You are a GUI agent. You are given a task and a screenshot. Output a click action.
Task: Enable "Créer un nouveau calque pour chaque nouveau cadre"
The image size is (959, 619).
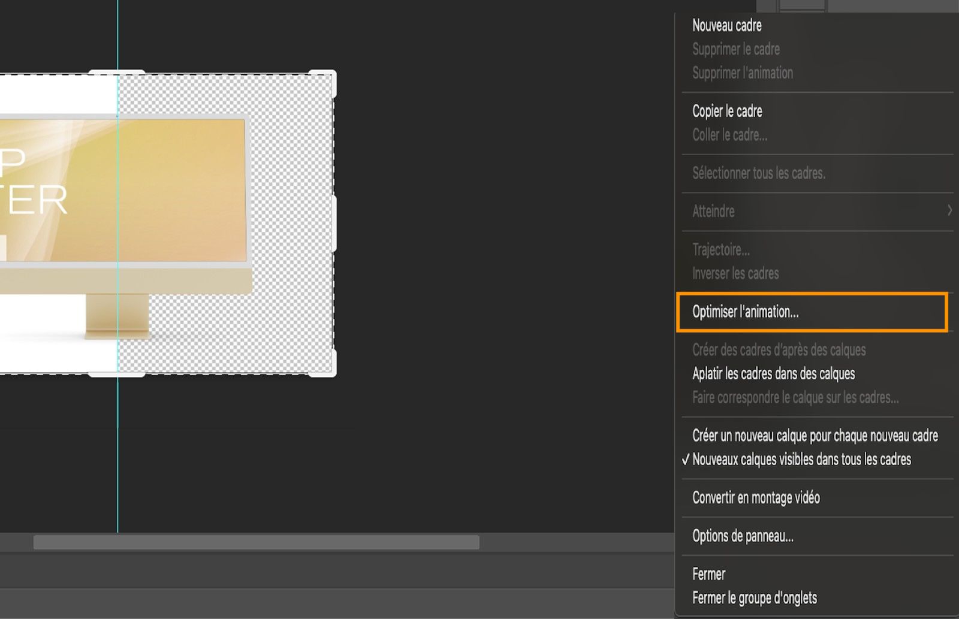click(x=816, y=436)
